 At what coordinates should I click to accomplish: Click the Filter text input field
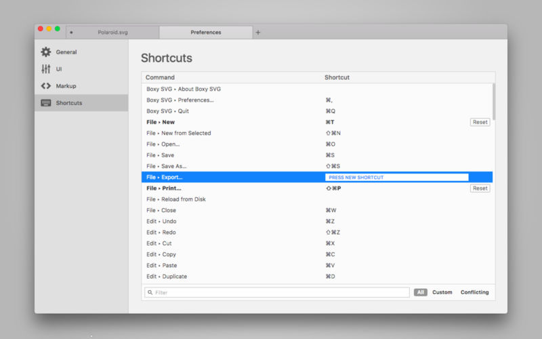coord(278,292)
